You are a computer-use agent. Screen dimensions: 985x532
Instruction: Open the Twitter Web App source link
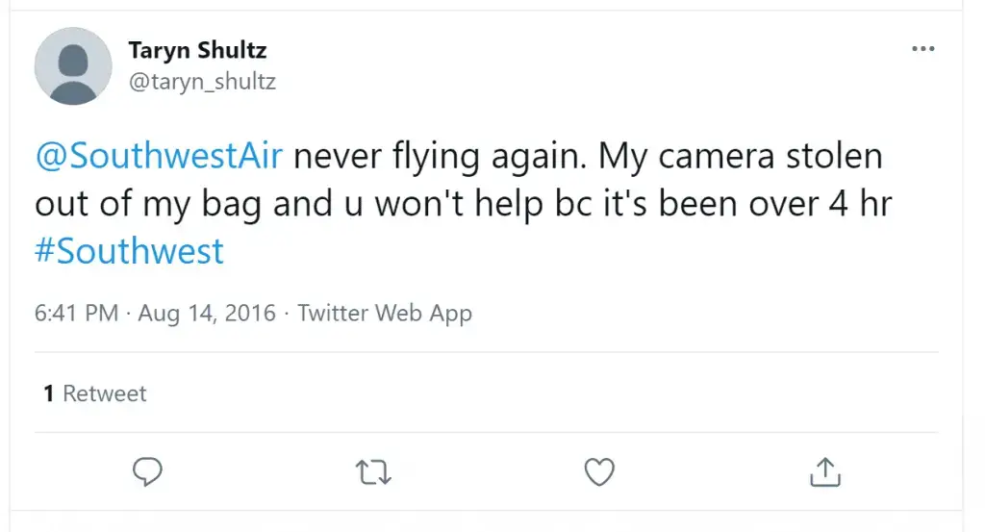point(385,314)
